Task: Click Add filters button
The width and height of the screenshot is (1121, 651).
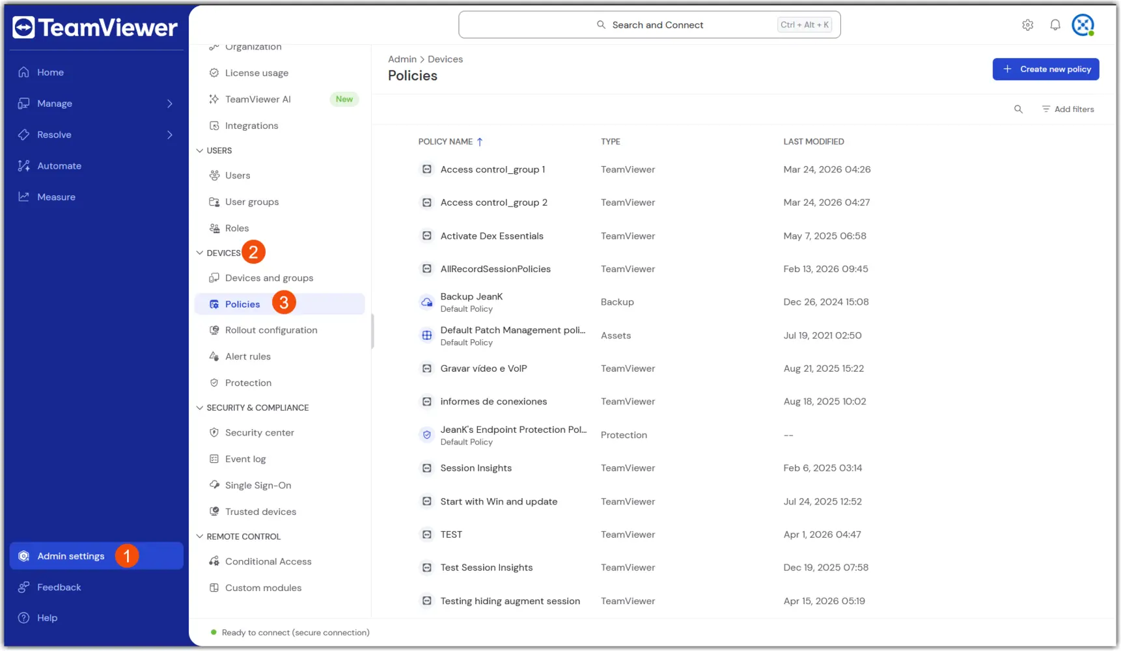Action: click(x=1068, y=109)
